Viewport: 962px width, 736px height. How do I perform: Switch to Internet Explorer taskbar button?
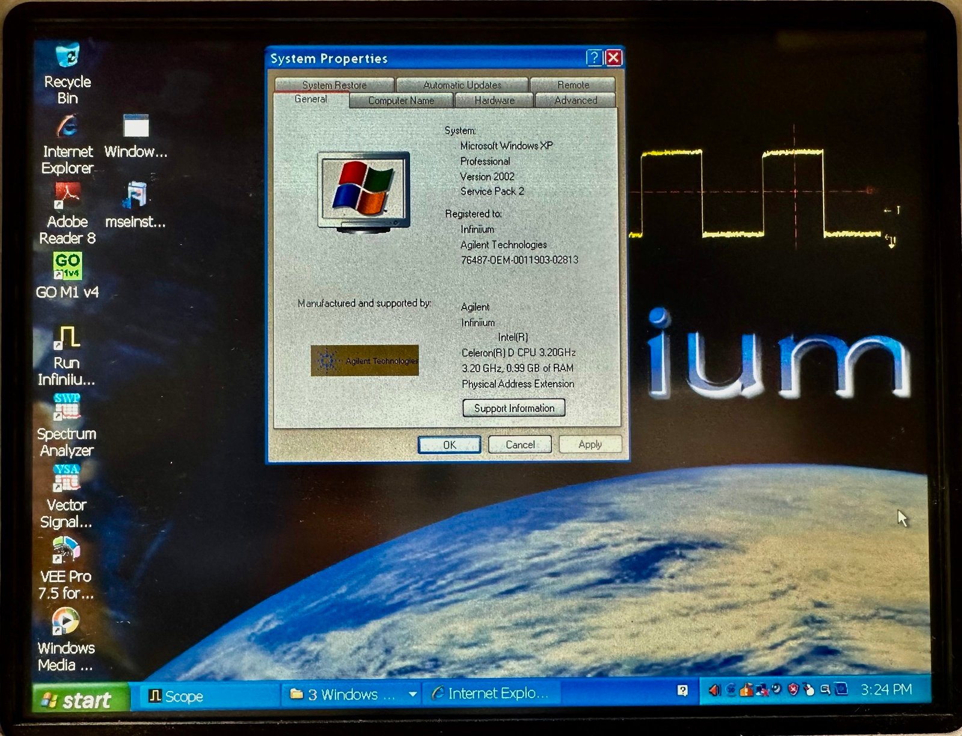tap(492, 693)
